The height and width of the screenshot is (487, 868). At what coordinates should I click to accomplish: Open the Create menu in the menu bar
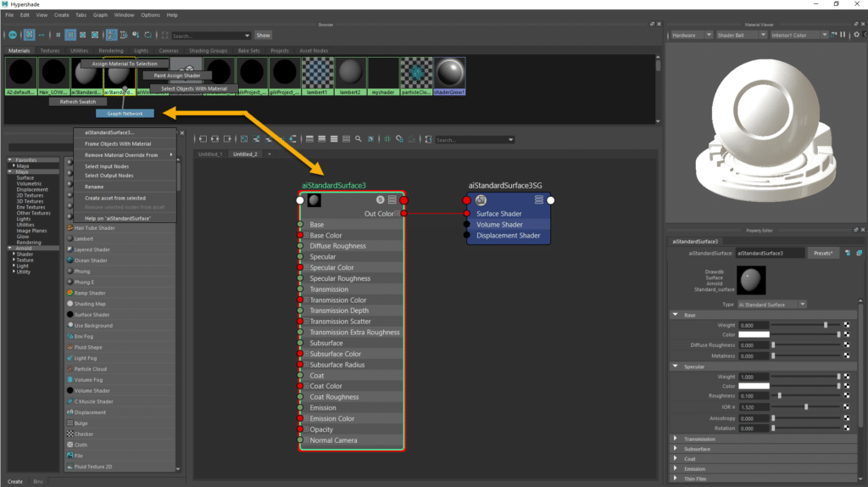61,15
